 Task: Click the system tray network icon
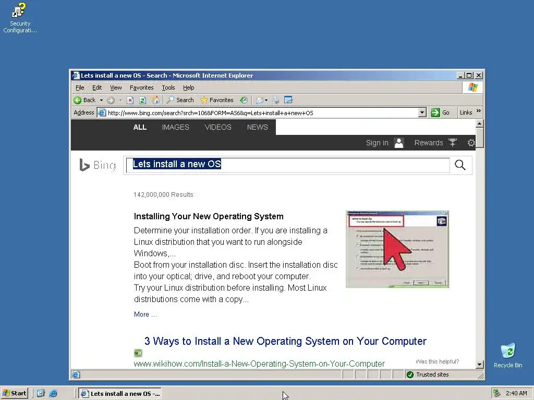[x=497, y=393]
